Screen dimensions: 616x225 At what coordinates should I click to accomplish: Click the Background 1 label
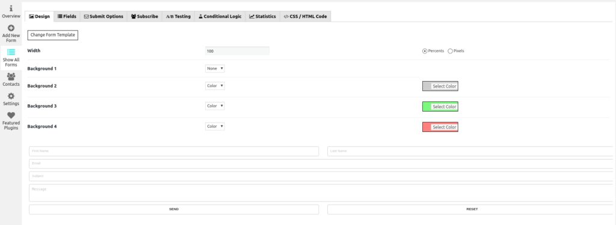click(x=42, y=68)
